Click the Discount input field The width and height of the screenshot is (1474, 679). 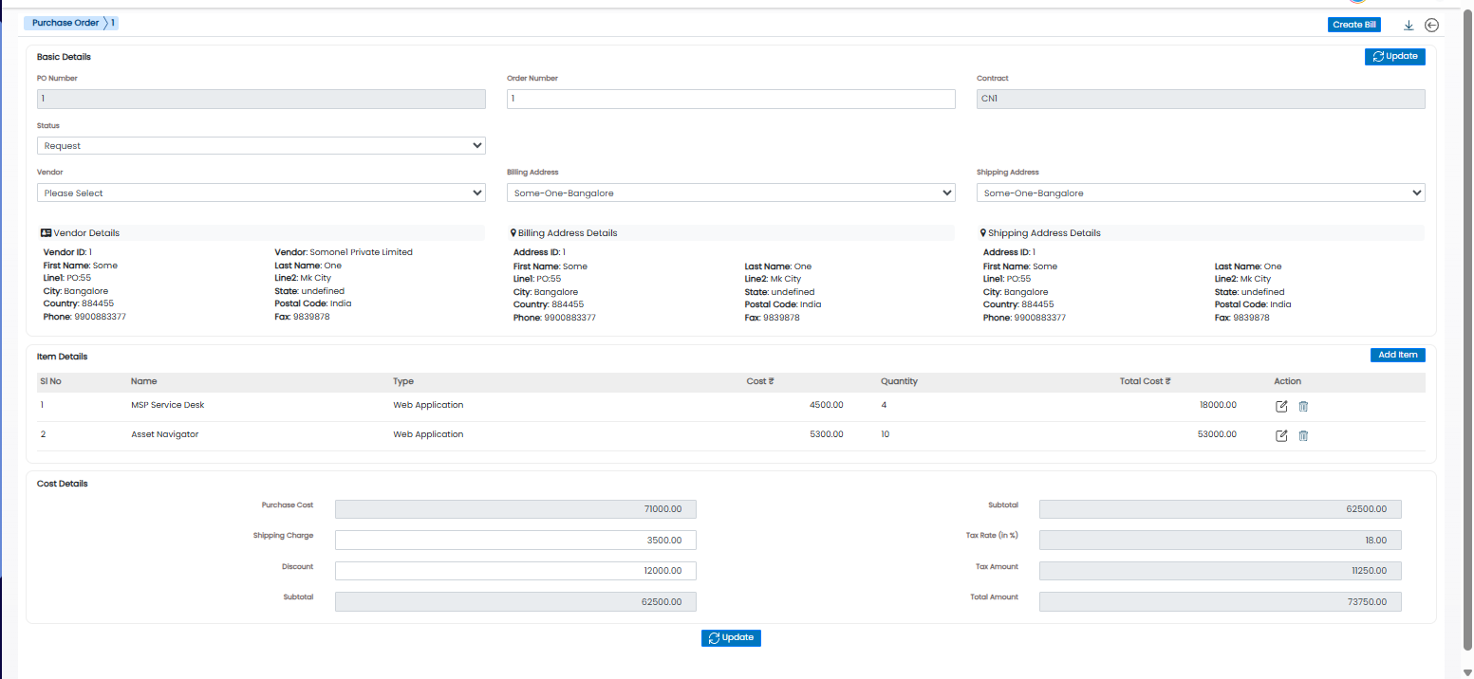tap(515, 571)
